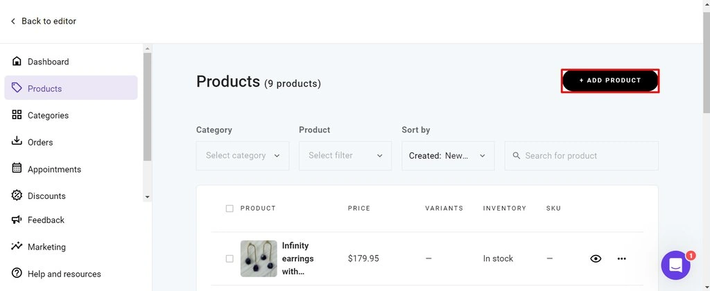Open the purple chat support bubble
The image size is (710, 291).
pos(675,265)
